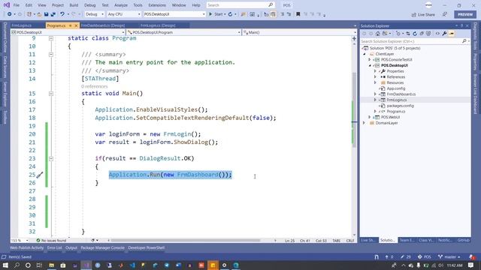This screenshot has height=270, width=481.
Task: Click the PREVIEW button
Action: click(x=465, y=14)
